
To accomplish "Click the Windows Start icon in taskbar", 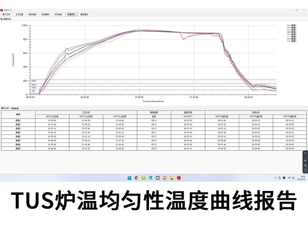I will (x=129, y=178).
